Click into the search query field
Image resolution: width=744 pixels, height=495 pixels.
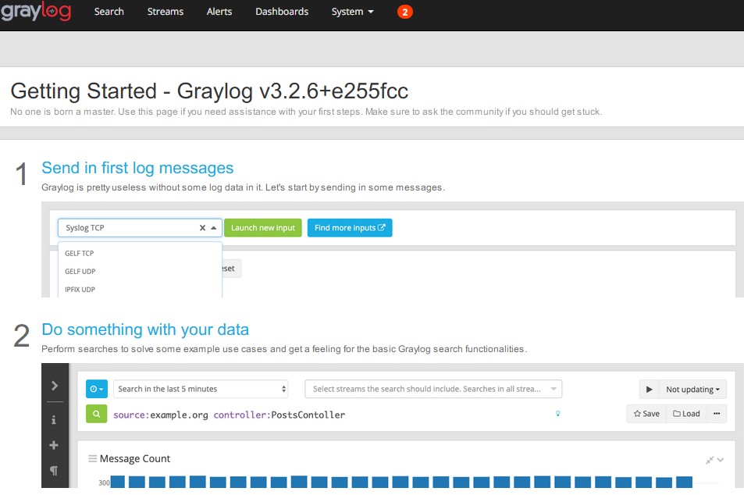point(332,415)
